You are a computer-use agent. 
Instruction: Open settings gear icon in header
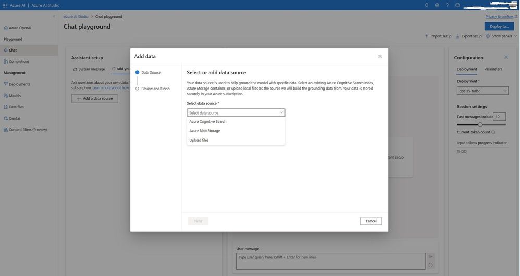437,5
